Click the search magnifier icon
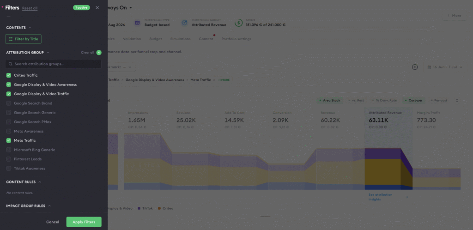 [10, 64]
